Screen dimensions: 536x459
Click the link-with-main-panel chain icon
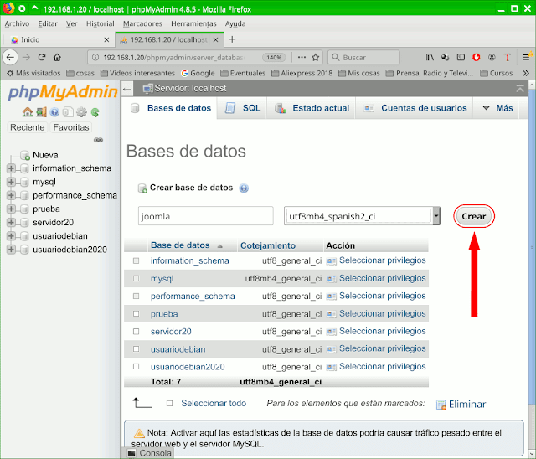(x=98, y=140)
